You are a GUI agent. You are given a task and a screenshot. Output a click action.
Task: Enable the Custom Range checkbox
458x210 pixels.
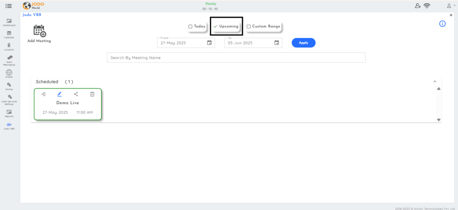pyautogui.click(x=249, y=26)
